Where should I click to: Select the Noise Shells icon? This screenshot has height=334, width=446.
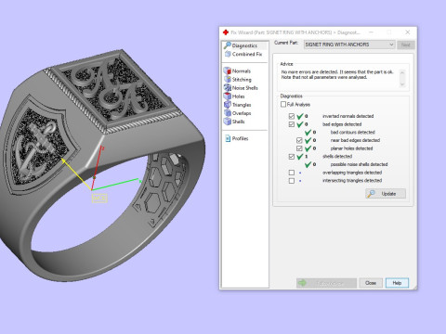[228, 88]
